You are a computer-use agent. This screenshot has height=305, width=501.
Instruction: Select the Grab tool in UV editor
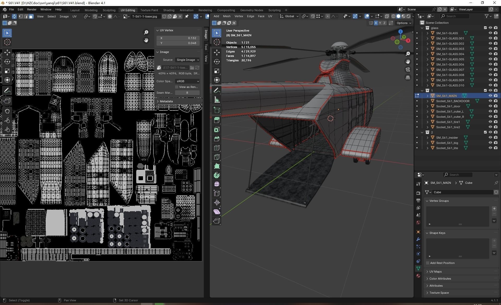(7, 111)
